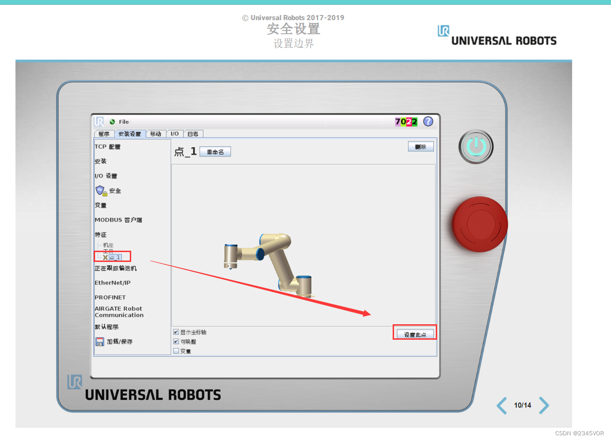Open I/O 设置 sidebar entry
Viewport: 611px width, 440px height.
106,176
